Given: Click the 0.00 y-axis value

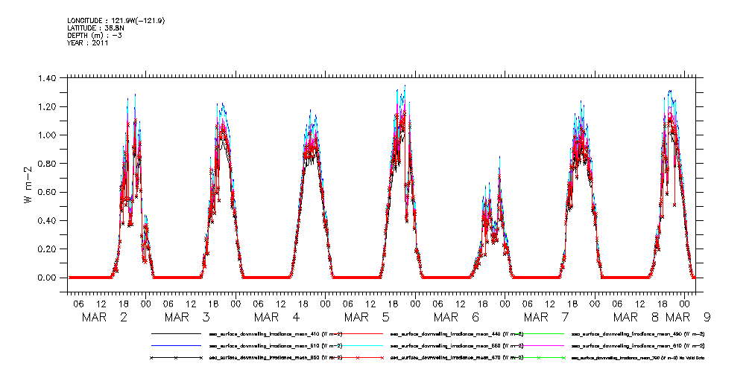Looking at the screenshot, I should point(48,278).
